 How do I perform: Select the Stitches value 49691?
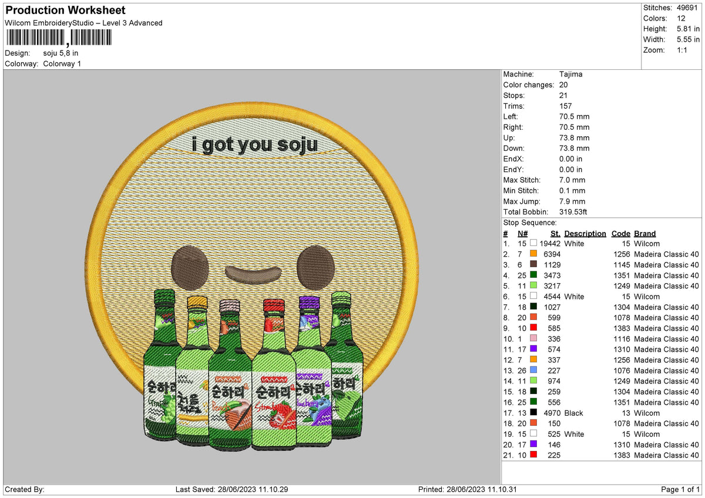688,8
